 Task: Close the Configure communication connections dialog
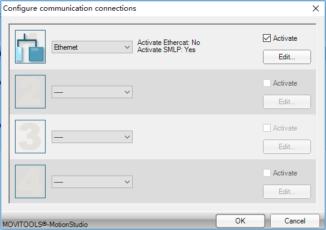[x=316, y=8]
